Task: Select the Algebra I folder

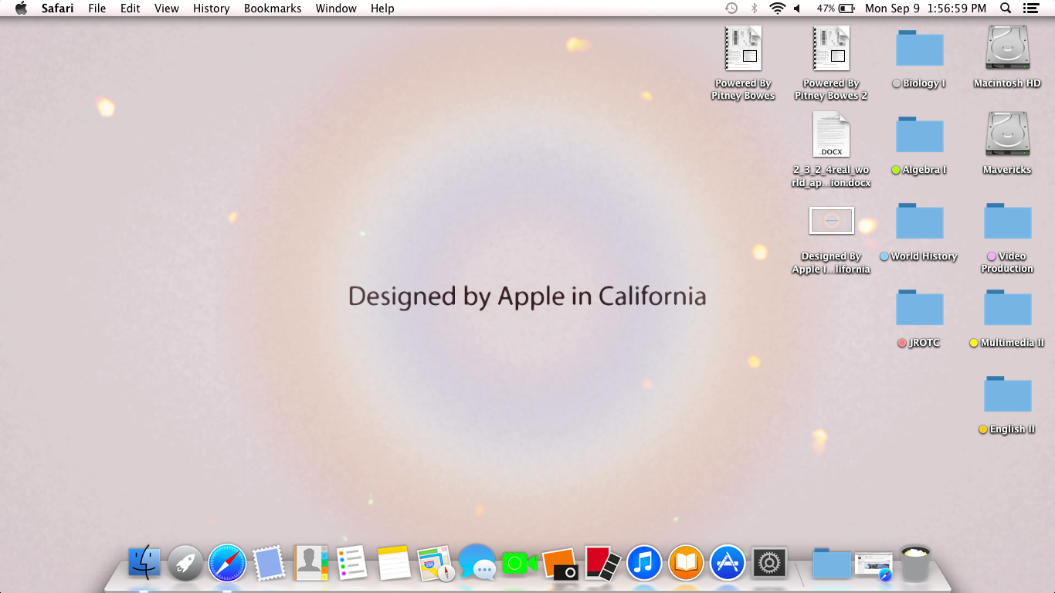Action: click(x=919, y=134)
